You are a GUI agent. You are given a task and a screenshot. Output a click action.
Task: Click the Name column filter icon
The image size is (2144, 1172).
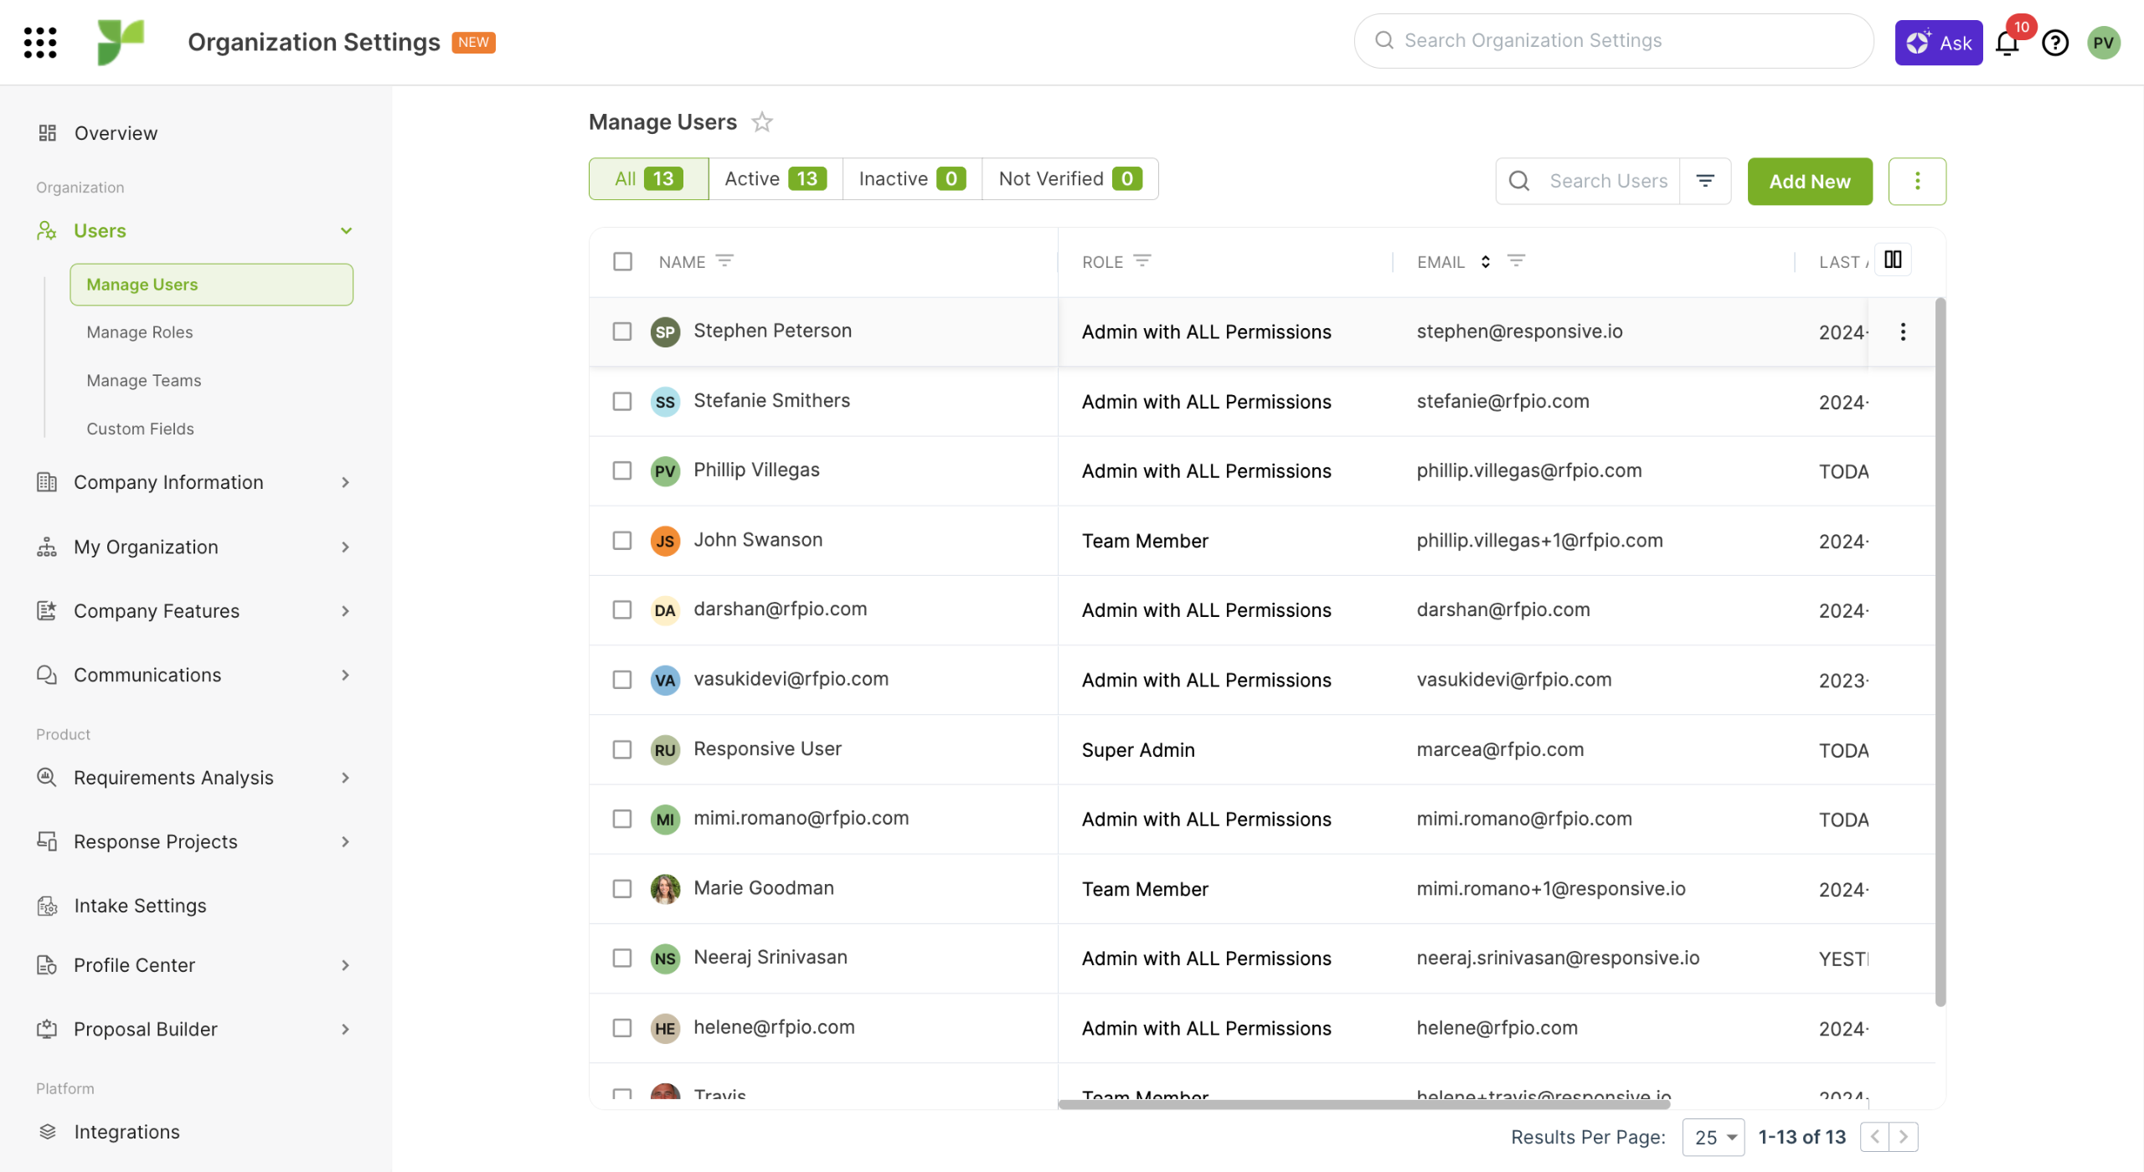pos(724,261)
